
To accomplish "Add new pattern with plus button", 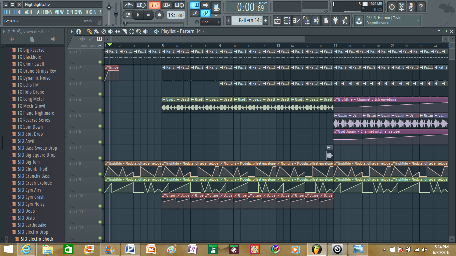I will (x=266, y=20).
